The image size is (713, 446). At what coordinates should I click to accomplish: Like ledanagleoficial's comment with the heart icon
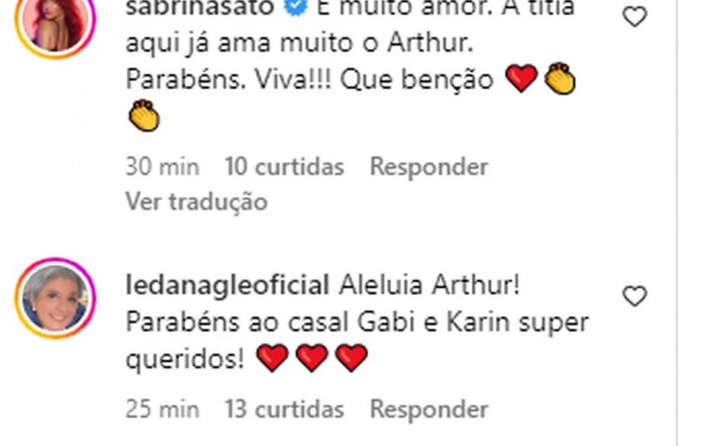click(634, 296)
